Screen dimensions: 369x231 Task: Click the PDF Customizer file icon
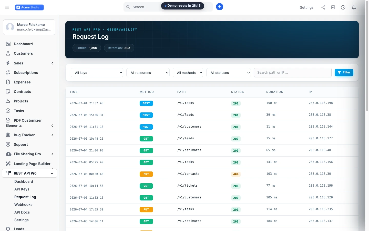[8, 120]
